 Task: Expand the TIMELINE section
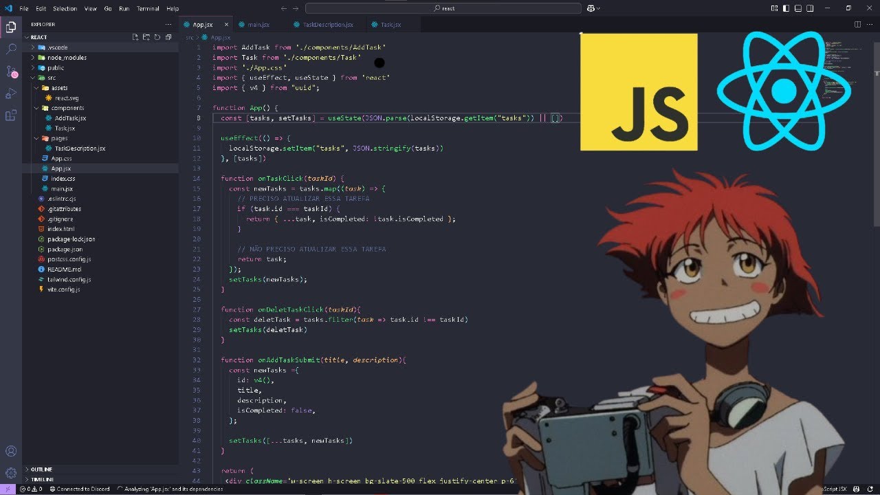[x=100, y=479]
